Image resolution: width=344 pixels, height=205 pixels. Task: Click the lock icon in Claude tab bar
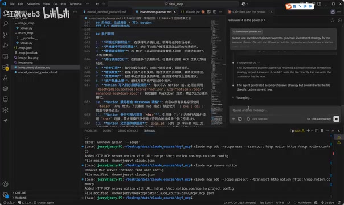[333, 12]
